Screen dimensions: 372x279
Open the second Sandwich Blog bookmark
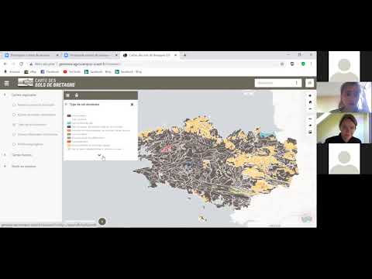coord(129,71)
